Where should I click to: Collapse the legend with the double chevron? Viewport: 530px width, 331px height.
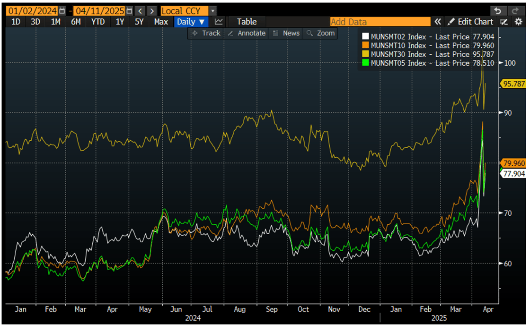438,22
